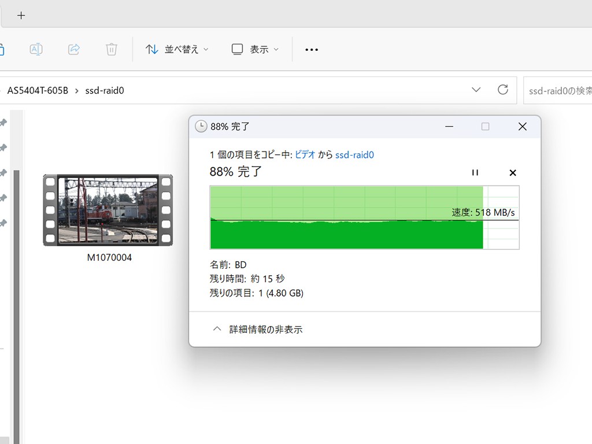Select ssd-raid0 in the address breadcrumb
The image size is (592, 444).
[105, 90]
